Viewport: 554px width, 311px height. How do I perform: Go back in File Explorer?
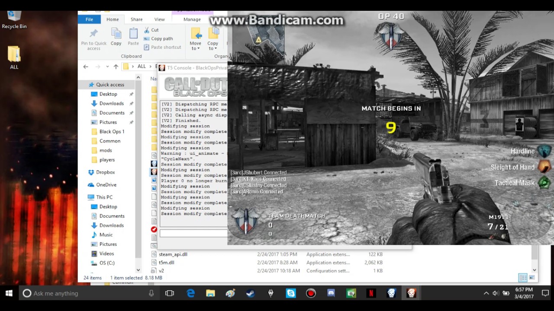click(86, 67)
